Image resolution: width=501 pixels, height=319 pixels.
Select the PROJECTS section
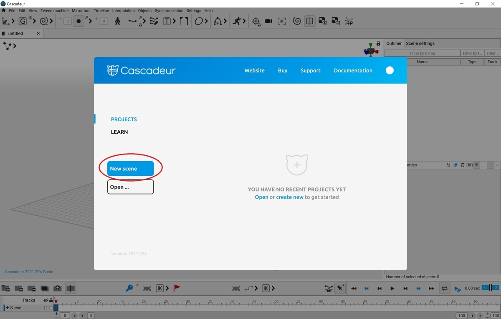(x=124, y=119)
